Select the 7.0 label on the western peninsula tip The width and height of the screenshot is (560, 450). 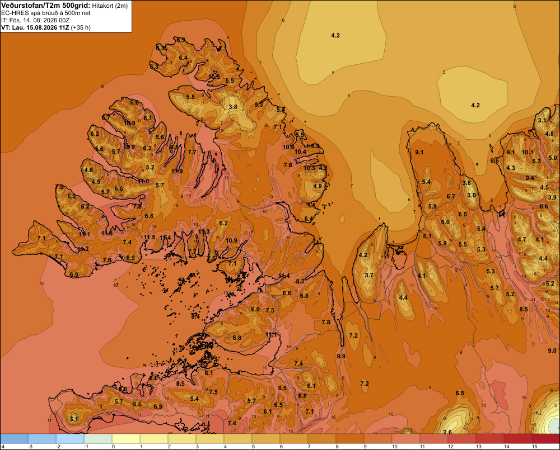pos(60,187)
